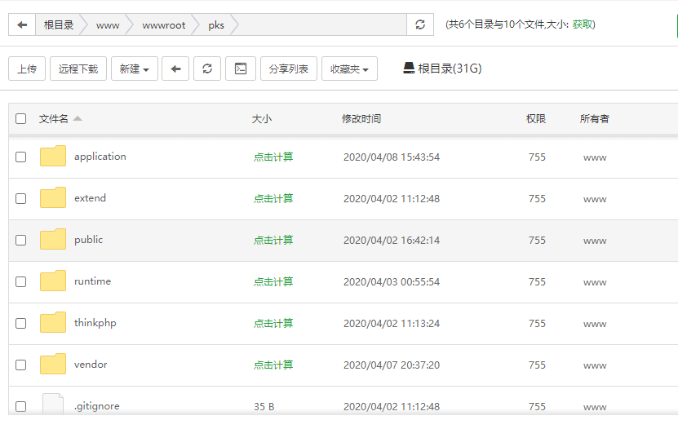Click the 根目录(31G) disk label
This screenshot has height=429, width=678.
click(x=450, y=69)
